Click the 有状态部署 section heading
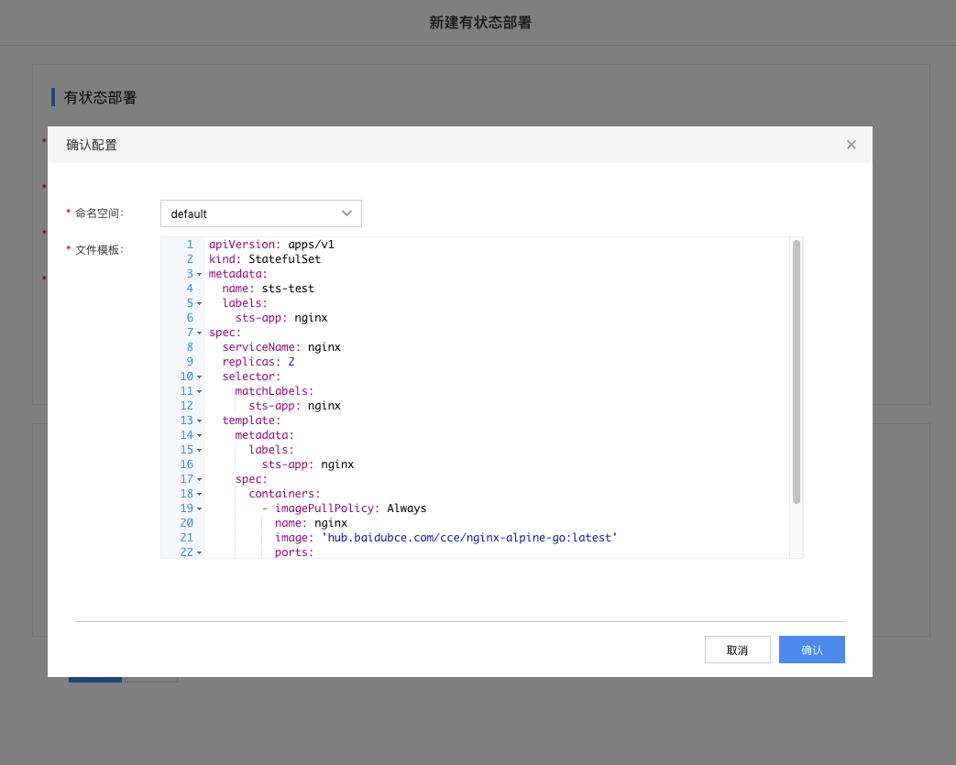 coord(100,97)
